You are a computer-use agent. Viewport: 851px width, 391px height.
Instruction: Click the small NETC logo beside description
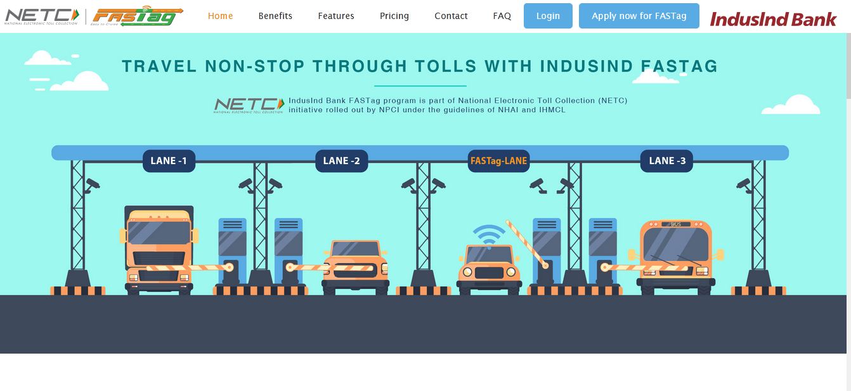tap(249, 105)
